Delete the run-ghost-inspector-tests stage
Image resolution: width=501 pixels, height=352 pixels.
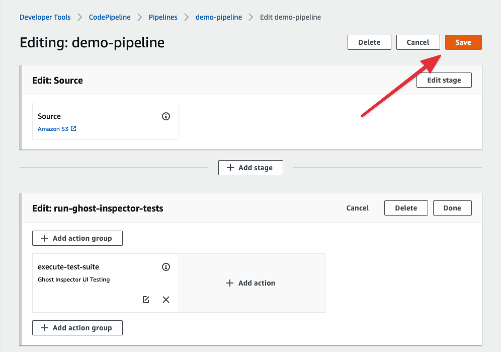(405, 207)
